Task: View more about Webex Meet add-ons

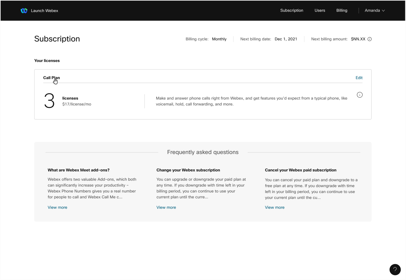Action: (x=57, y=207)
